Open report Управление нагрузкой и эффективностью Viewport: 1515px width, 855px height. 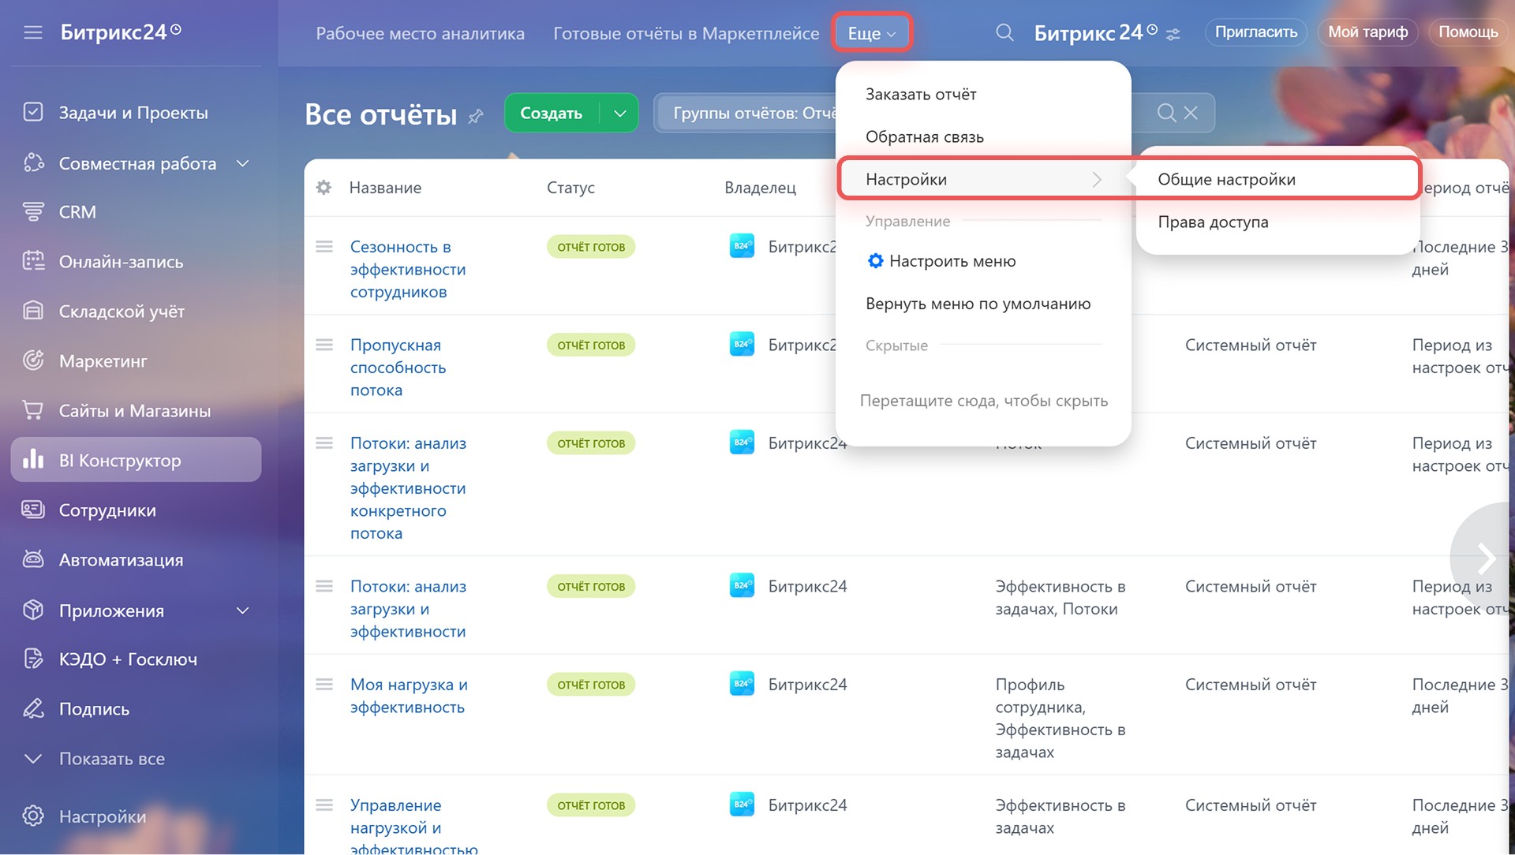413,826
